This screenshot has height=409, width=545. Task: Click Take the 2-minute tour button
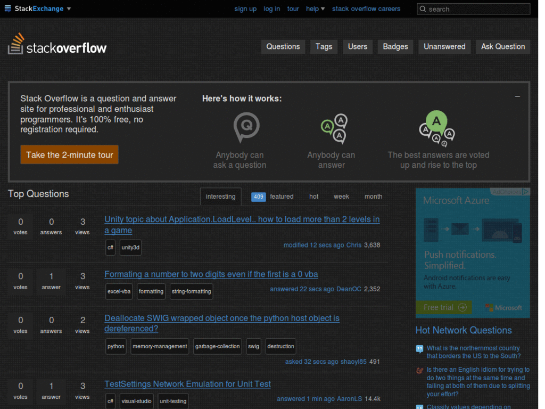[69, 155]
